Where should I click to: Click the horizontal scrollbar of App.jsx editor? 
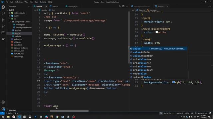(x=69, y=111)
